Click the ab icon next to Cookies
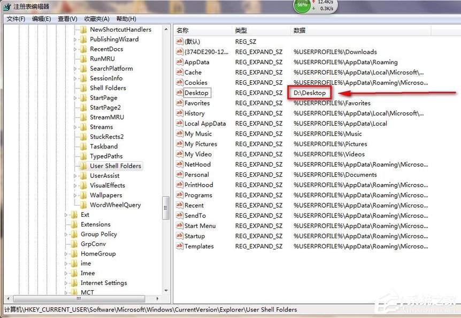The image size is (461, 318). click(179, 82)
